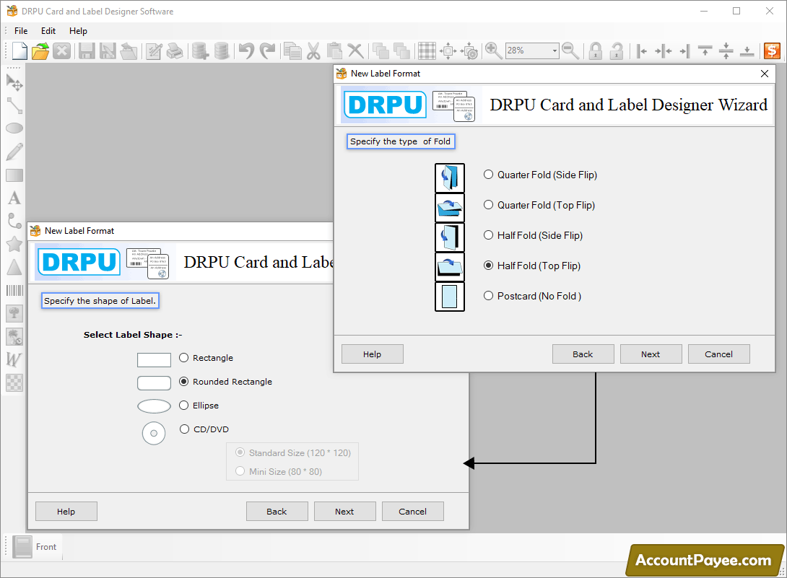Click the open padlock unlock icon
Image resolution: width=787 pixels, height=578 pixels.
click(x=617, y=51)
